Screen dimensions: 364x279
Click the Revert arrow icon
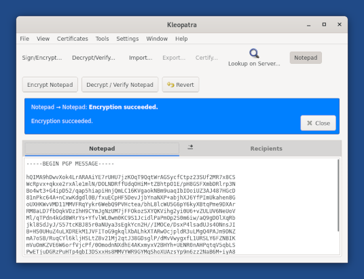click(170, 85)
